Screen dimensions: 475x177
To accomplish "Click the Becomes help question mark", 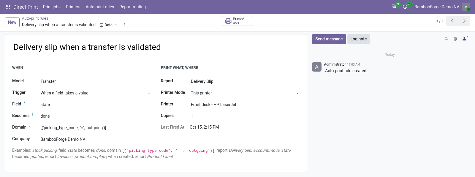I will [x=33, y=114].
